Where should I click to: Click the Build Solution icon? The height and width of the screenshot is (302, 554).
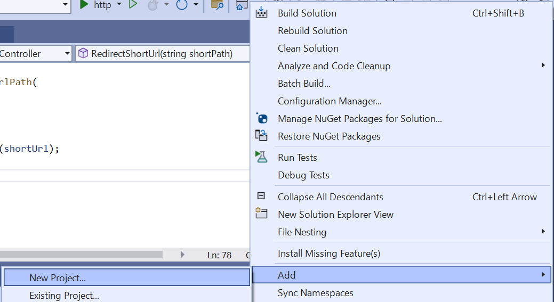point(261,12)
